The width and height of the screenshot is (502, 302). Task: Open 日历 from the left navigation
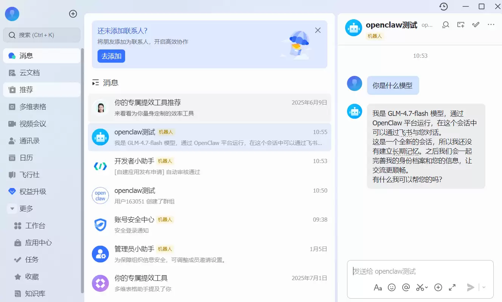click(x=26, y=158)
